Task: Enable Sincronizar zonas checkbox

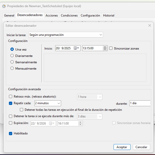Action: pos(111,48)
